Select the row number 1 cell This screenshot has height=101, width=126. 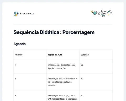point(30,67)
